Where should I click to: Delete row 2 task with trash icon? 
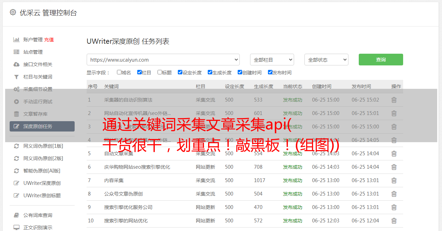394,113
